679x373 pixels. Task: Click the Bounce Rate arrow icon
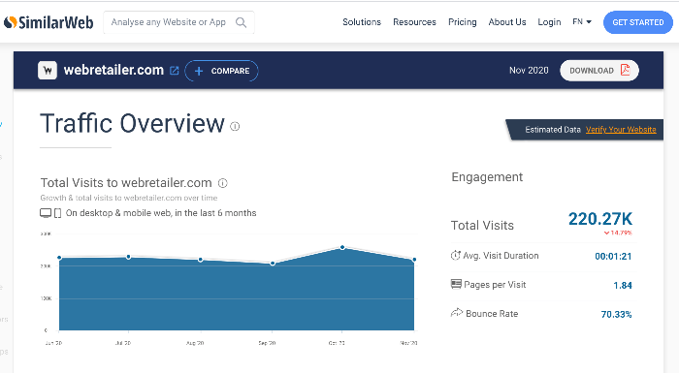(x=457, y=312)
